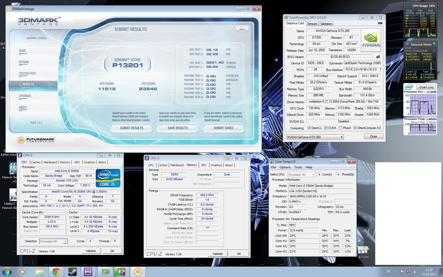This screenshot has width=443, height=277.
Task: Click Speed Test in Network Meter
Action: tap(411, 54)
